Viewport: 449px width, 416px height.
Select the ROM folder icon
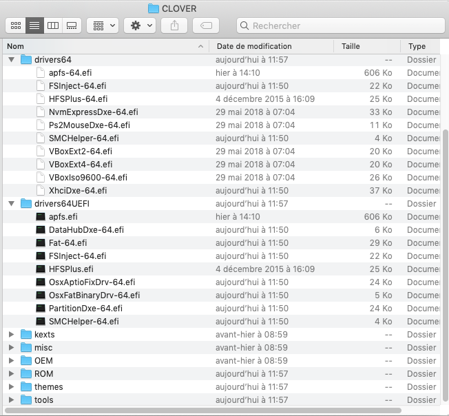click(26, 373)
